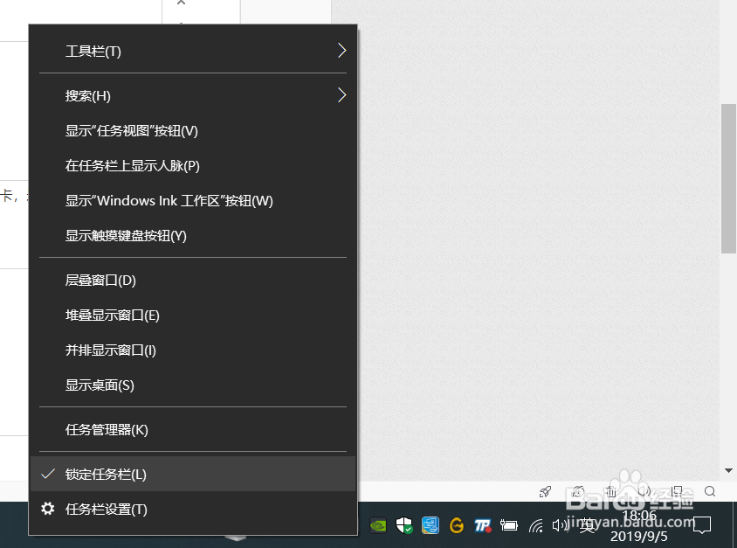Open the TP tray application icon
The height and width of the screenshot is (548, 737).
483,525
